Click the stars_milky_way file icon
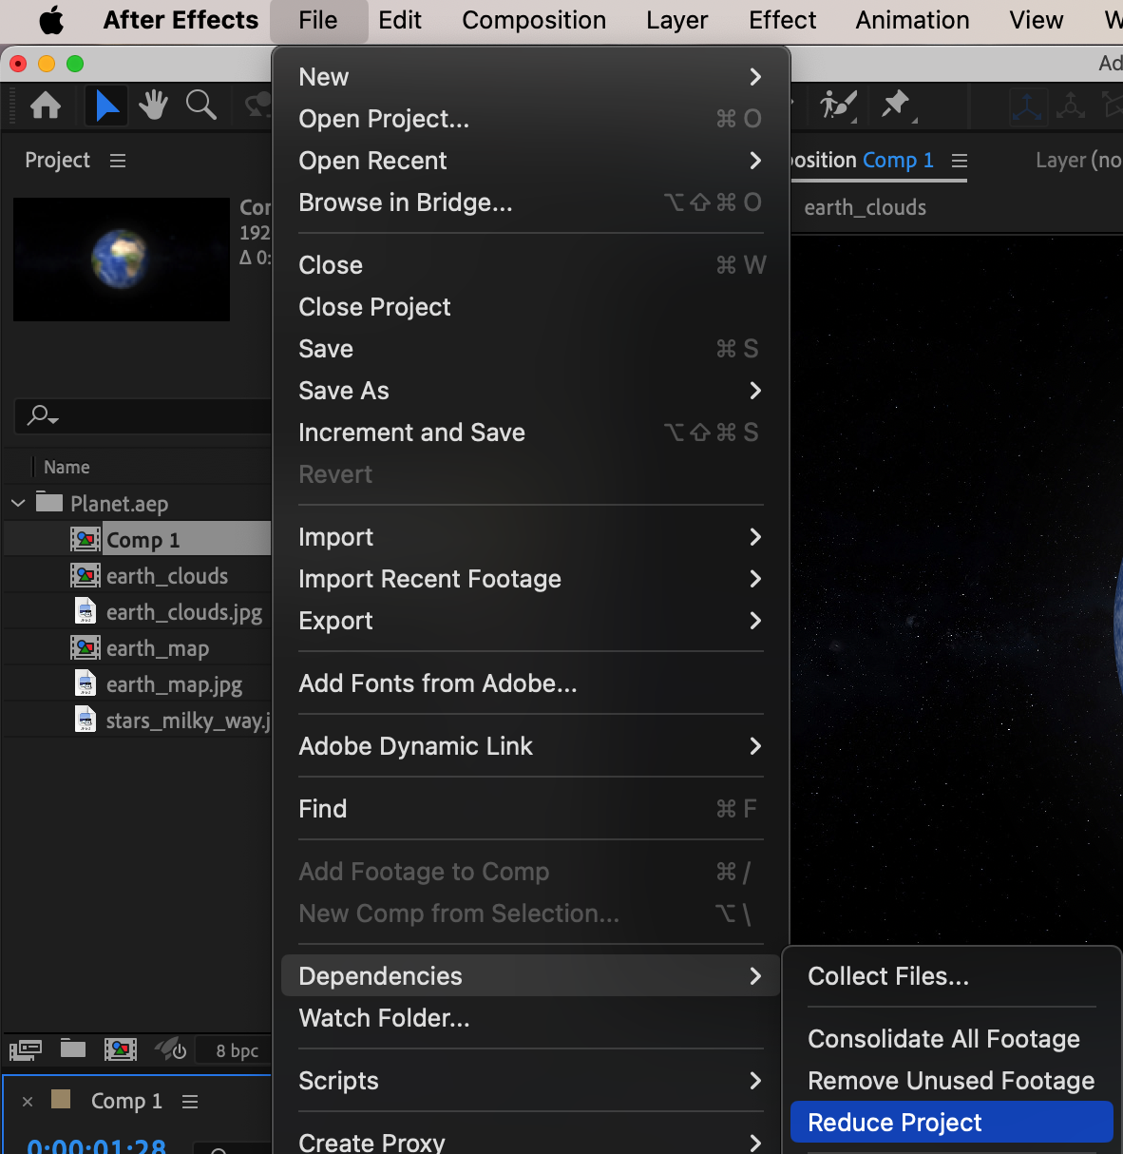The height and width of the screenshot is (1154, 1123). point(86,720)
